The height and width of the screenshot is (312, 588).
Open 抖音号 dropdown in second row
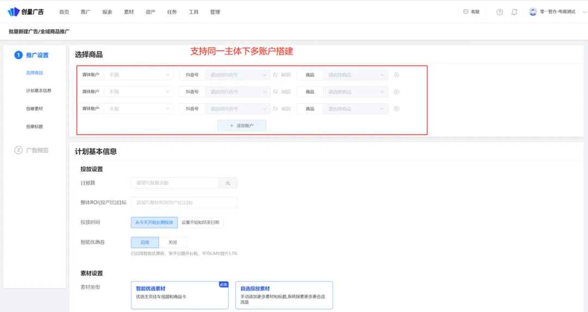pos(237,92)
